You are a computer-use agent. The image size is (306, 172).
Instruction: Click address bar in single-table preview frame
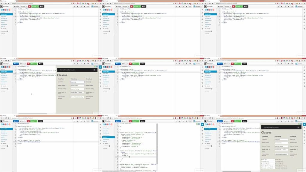(x=41, y=61)
